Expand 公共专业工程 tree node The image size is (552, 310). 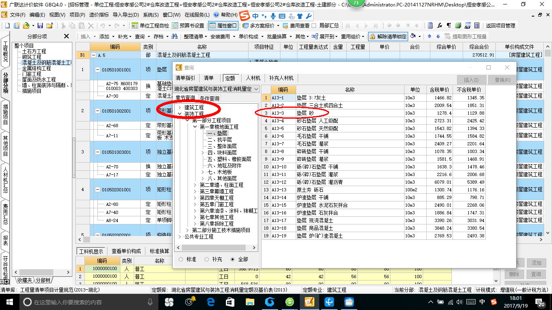[180, 237]
